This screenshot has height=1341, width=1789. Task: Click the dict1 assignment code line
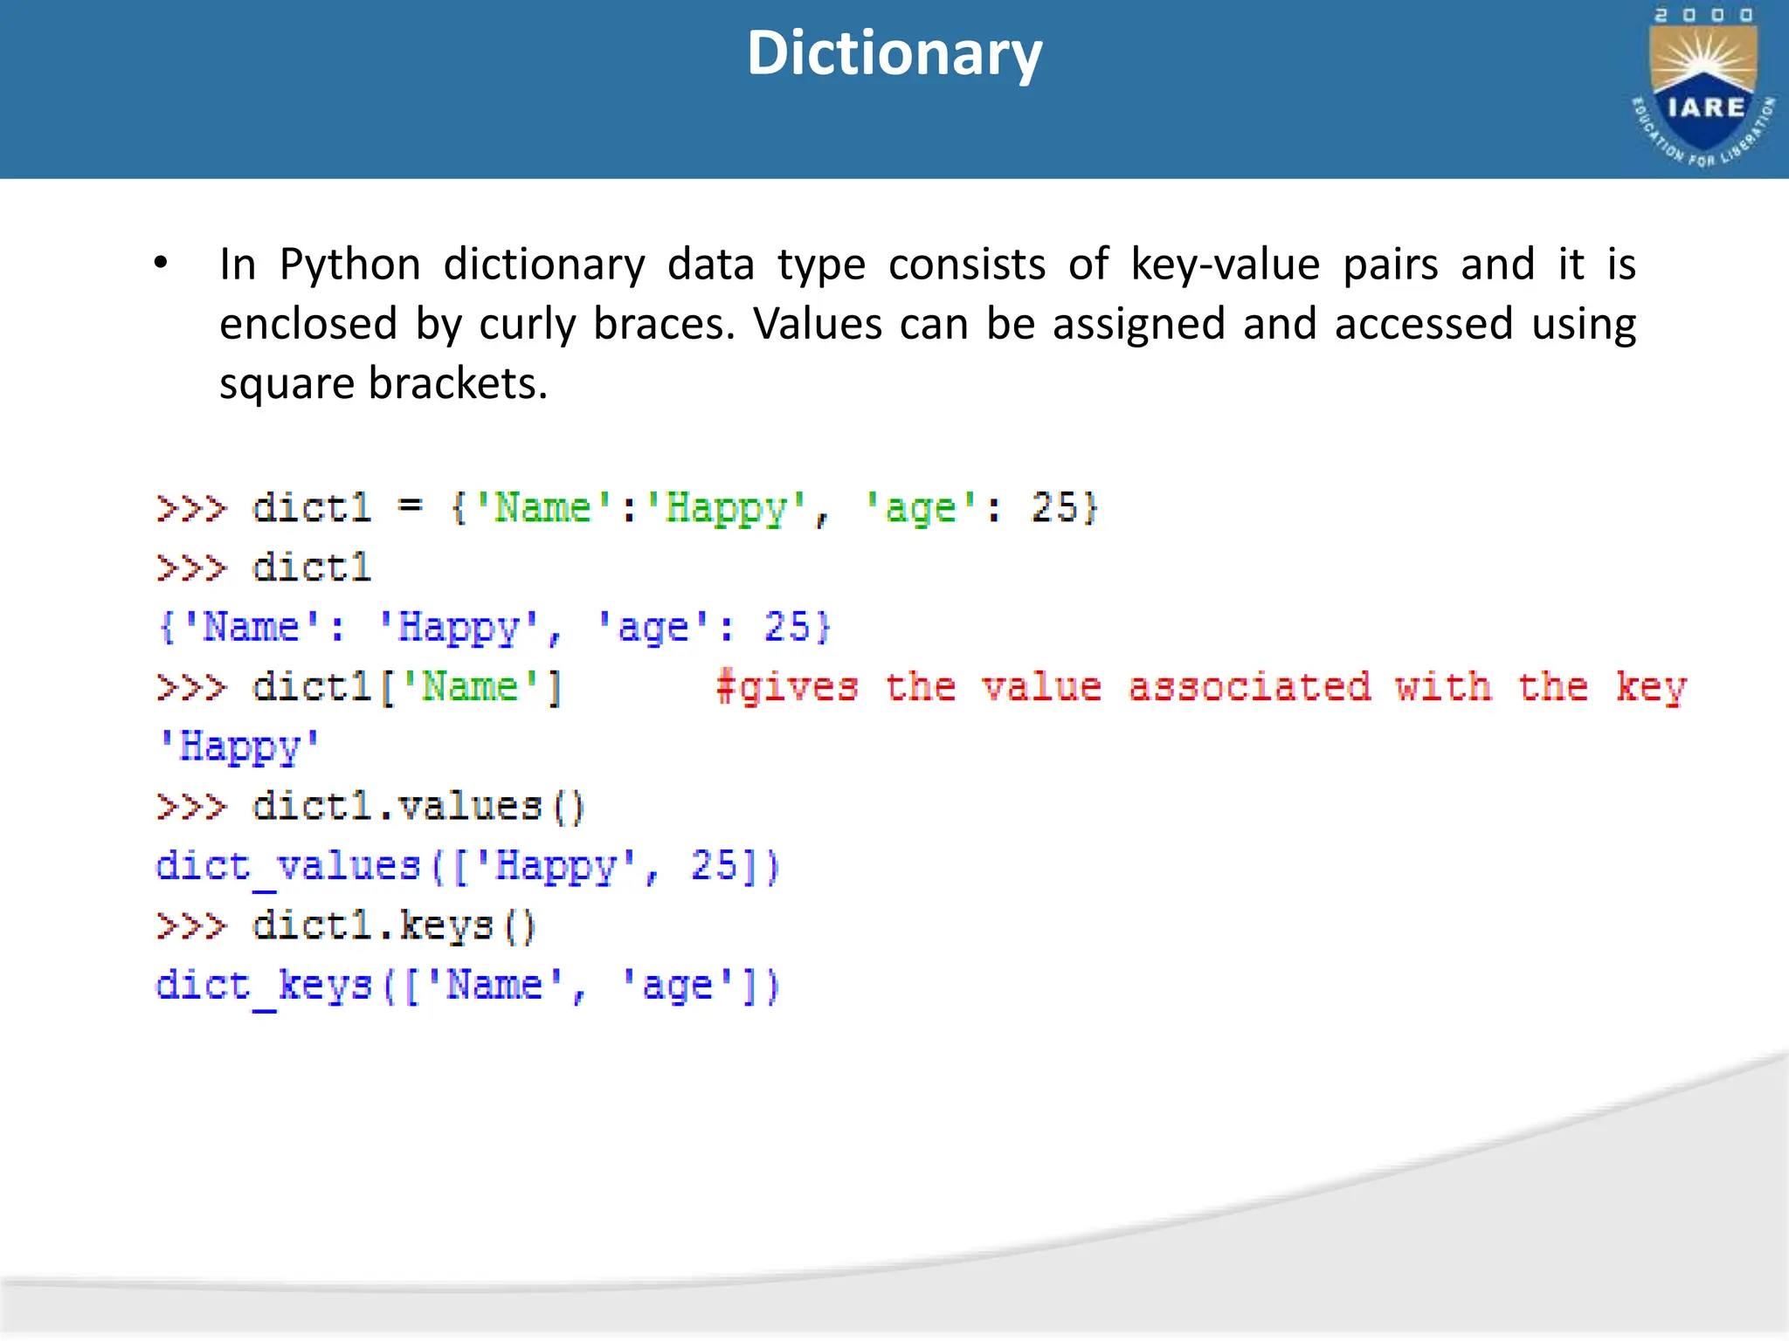626,508
